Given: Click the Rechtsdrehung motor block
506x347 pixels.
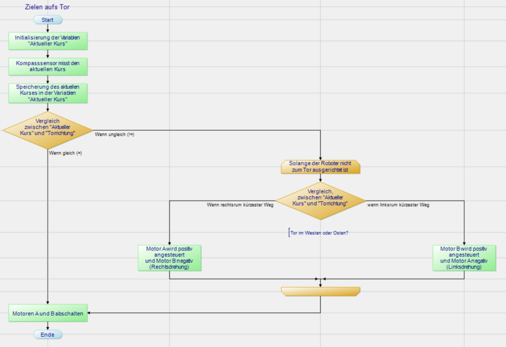Looking at the screenshot, I should (x=170, y=258).
